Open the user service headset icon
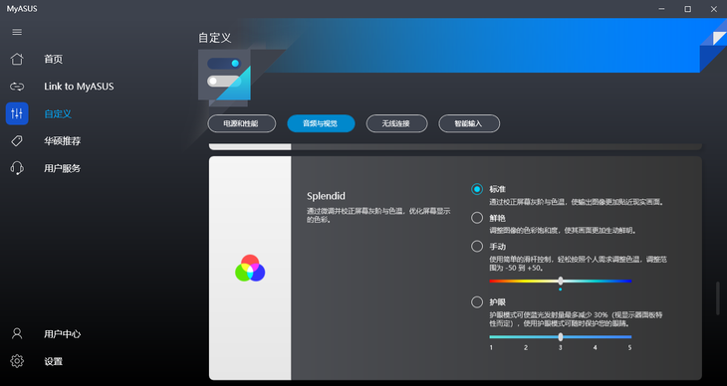The width and height of the screenshot is (727, 386). pyautogui.click(x=17, y=168)
